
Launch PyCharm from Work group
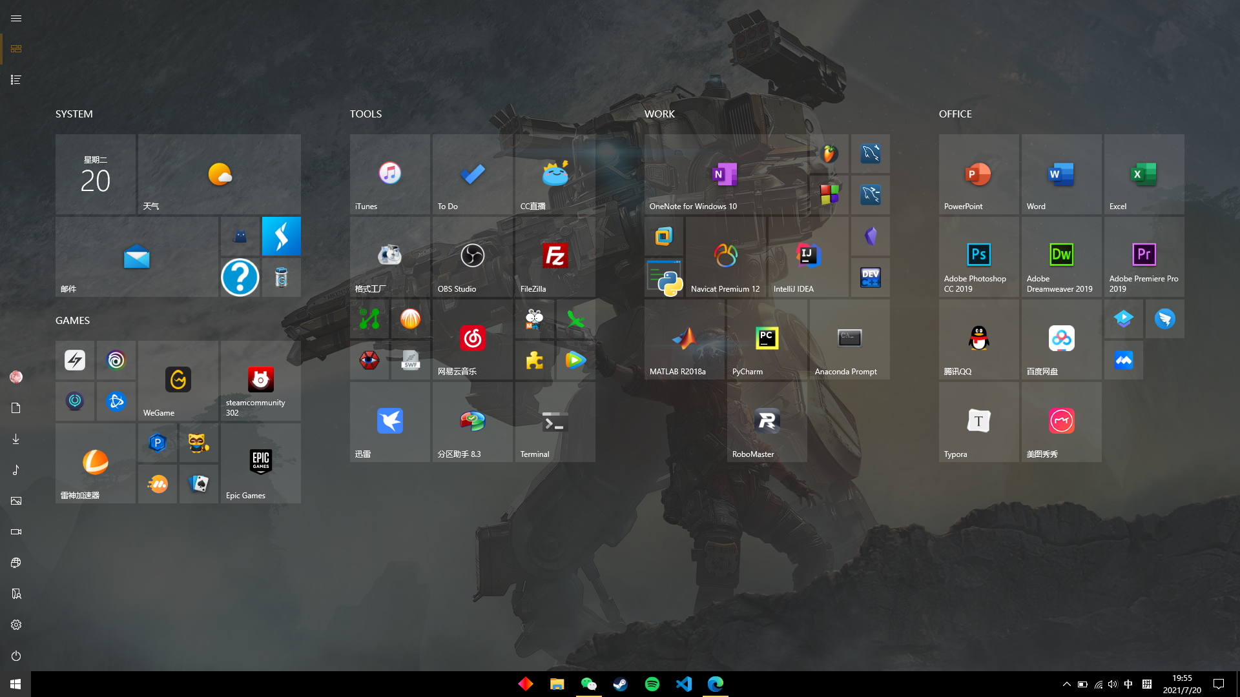tap(767, 339)
